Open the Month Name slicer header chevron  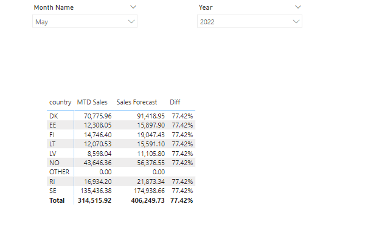pyautogui.click(x=133, y=7)
